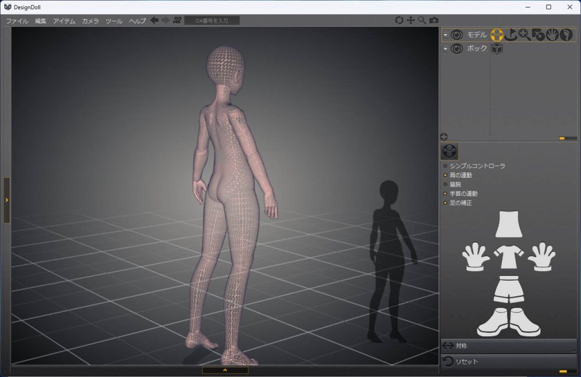Activate the magnifier zoom icon near the top

point(422,20)
